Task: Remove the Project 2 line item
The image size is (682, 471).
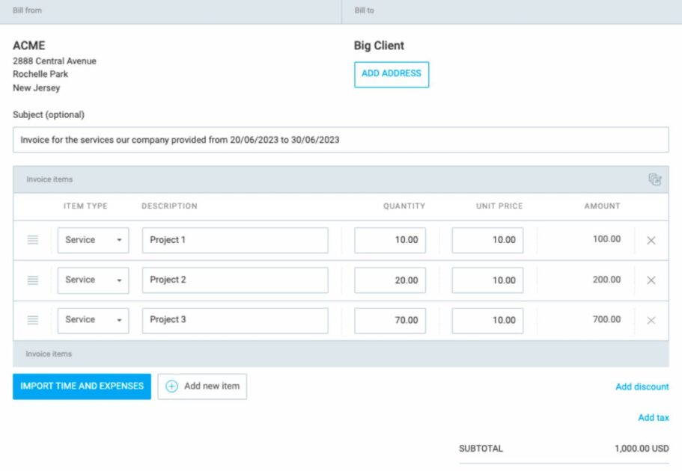Action: tap(651, 280)
